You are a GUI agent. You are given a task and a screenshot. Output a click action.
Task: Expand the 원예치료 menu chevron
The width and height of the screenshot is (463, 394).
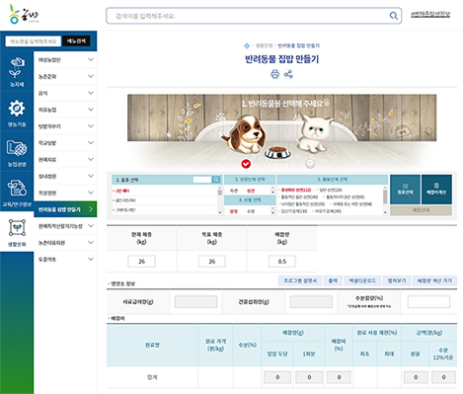pos(91,159)
